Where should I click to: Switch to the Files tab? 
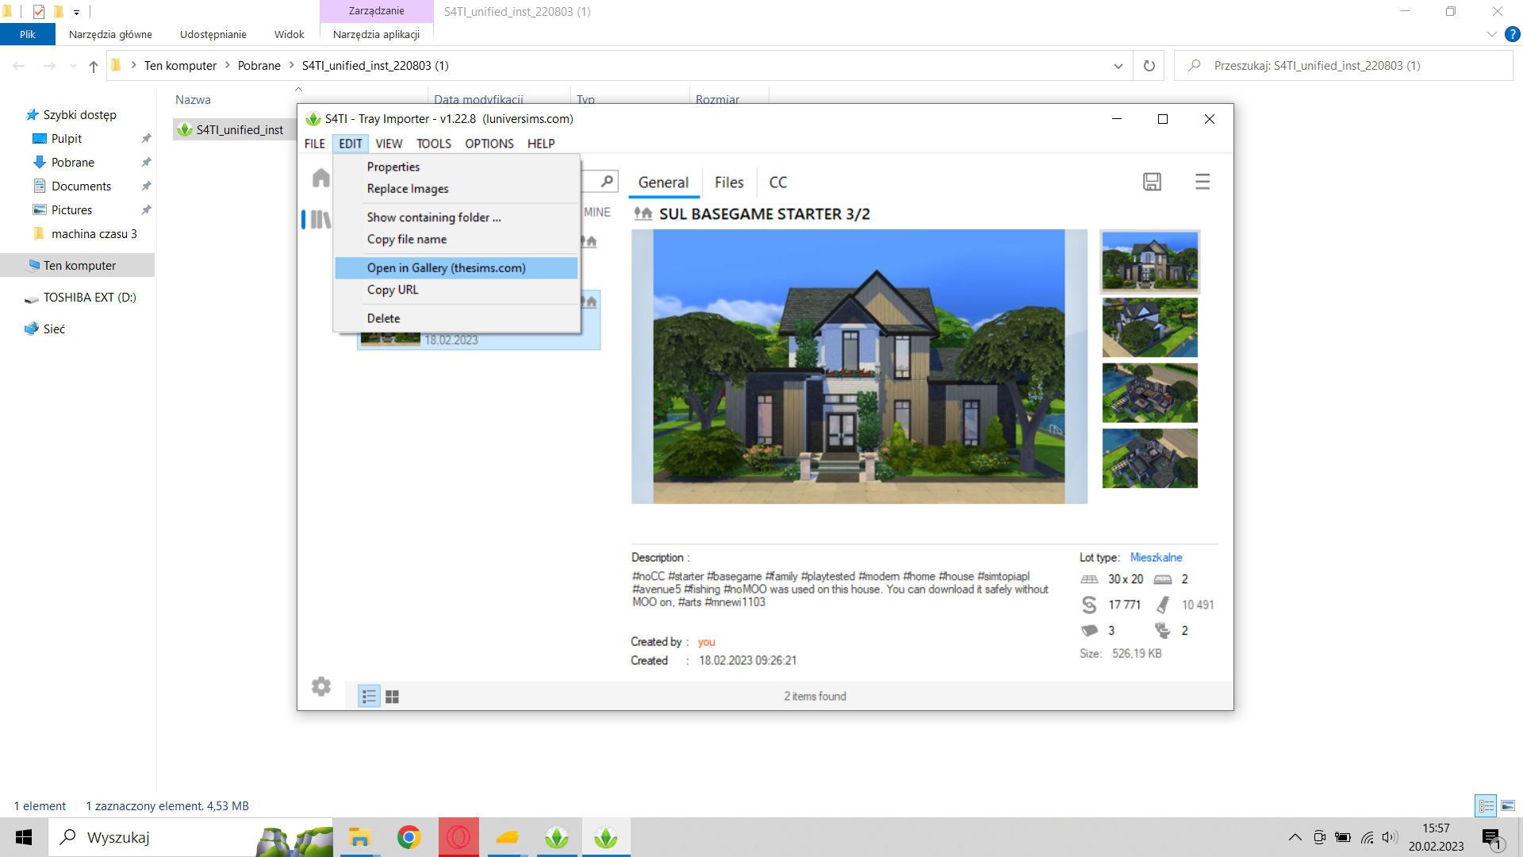click(x=729, y=183)
